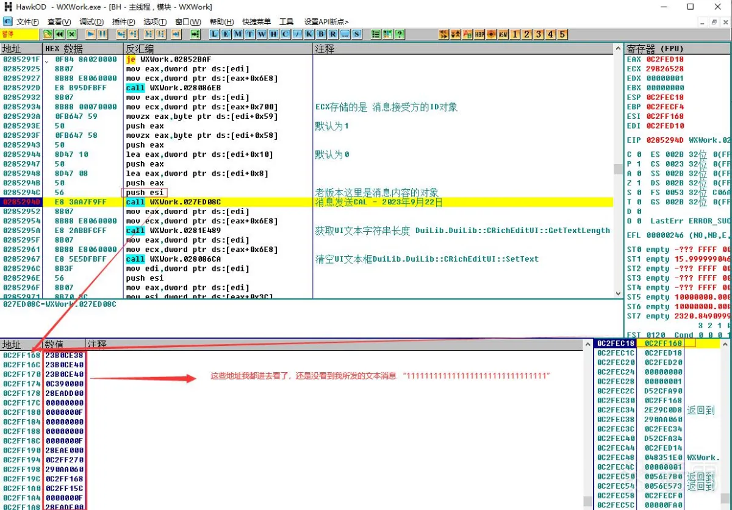The image size is (732, 510).
Task: Open the 插件(P) menu
Action: coord(123,22)
